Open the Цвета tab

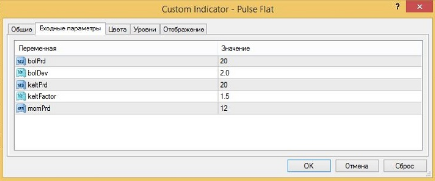click(x=117, y=30)
